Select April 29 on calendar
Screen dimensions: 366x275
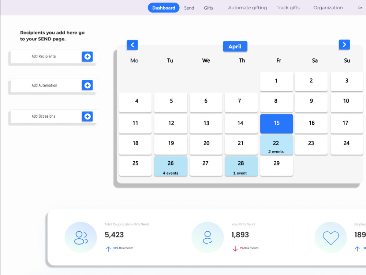[x=277, y=166]
